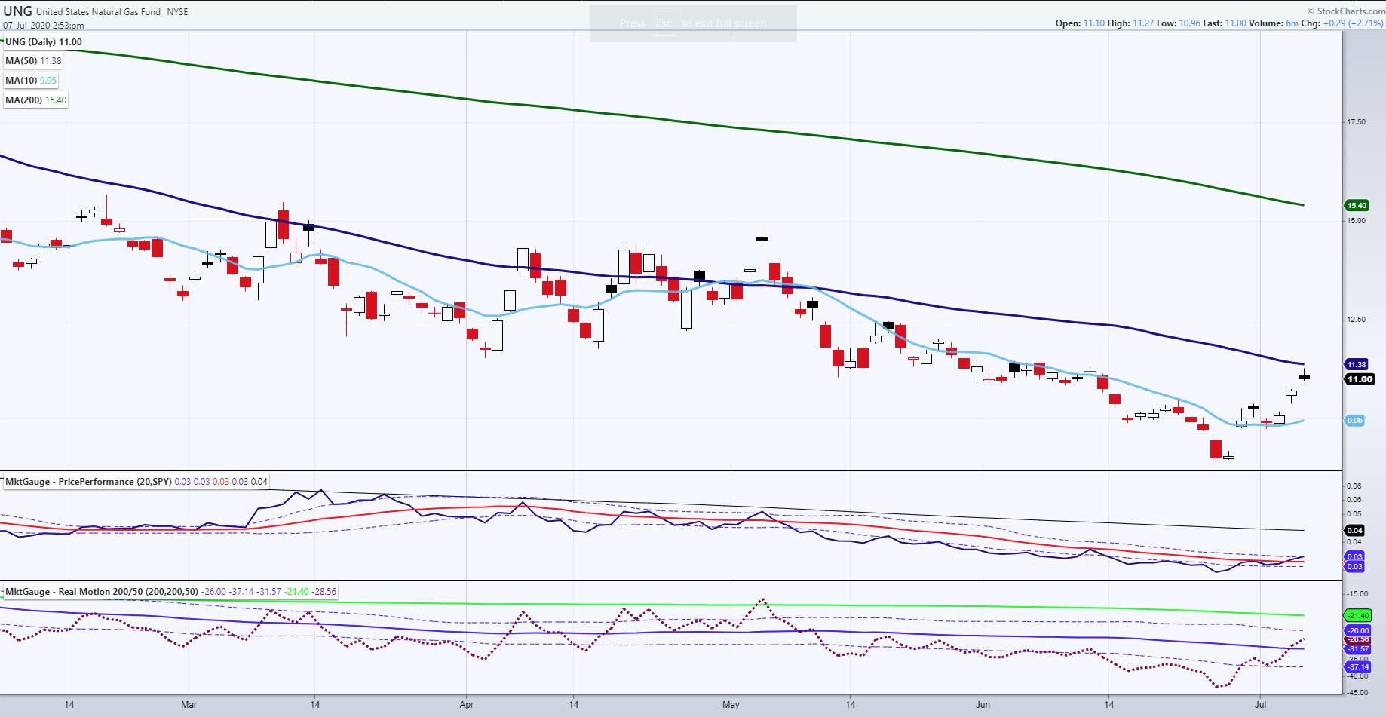This screenshot has height=717, width=1386.
Task: Click the black 11.00 last price tag
Action: click(1359, 379)
